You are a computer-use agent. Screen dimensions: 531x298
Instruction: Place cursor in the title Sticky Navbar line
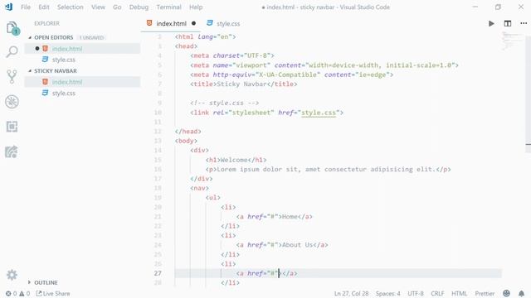coord(243,84)
